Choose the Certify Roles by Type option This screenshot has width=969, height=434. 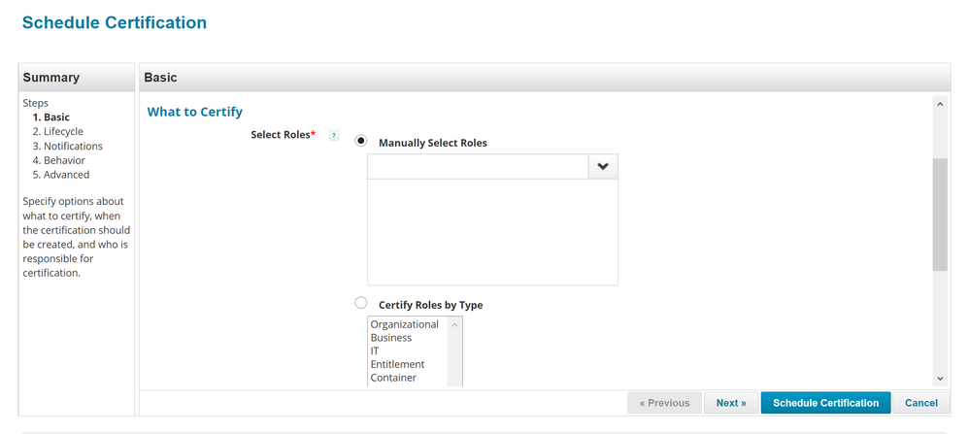pos(361,303)
